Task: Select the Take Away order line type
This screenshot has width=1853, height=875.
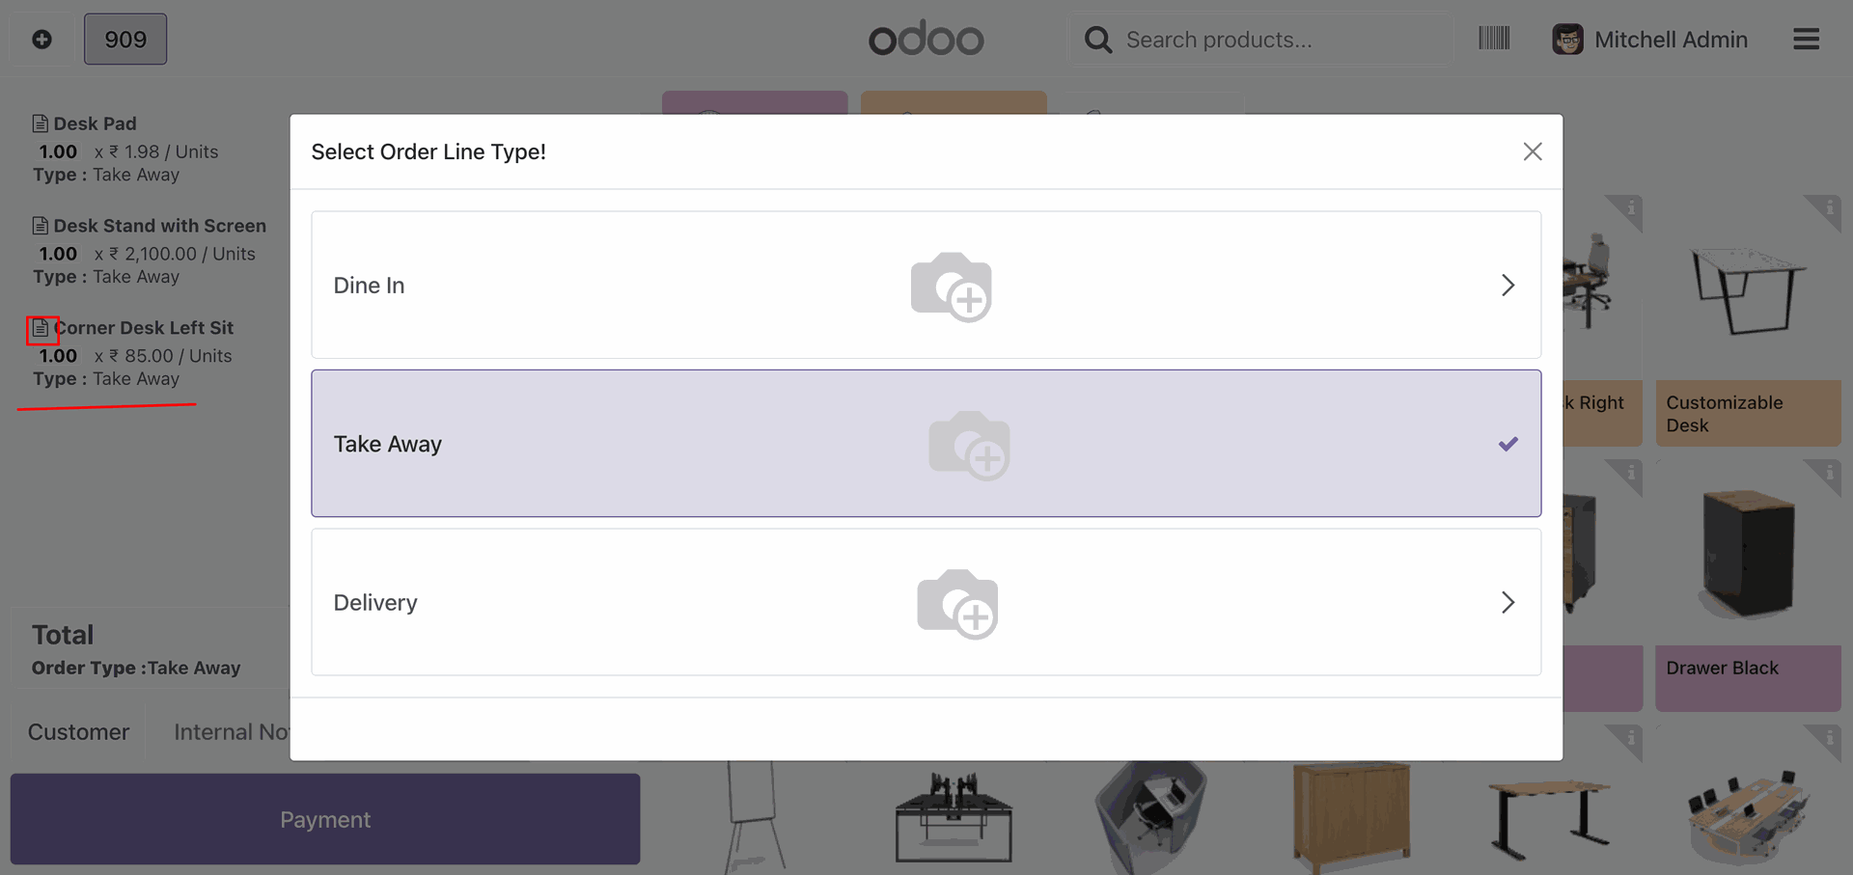Action: point(925,444)
